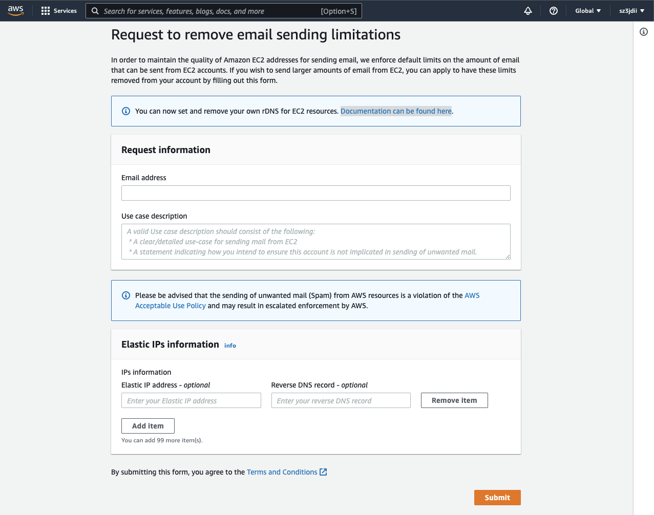Click the AWS logo

15,10
